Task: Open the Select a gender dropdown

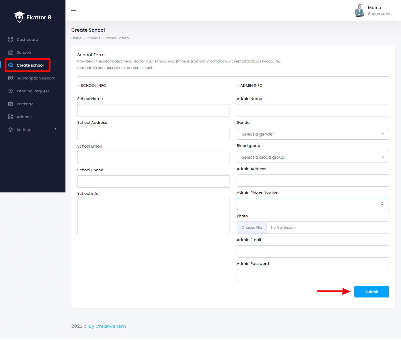Action: click(313, 134)
